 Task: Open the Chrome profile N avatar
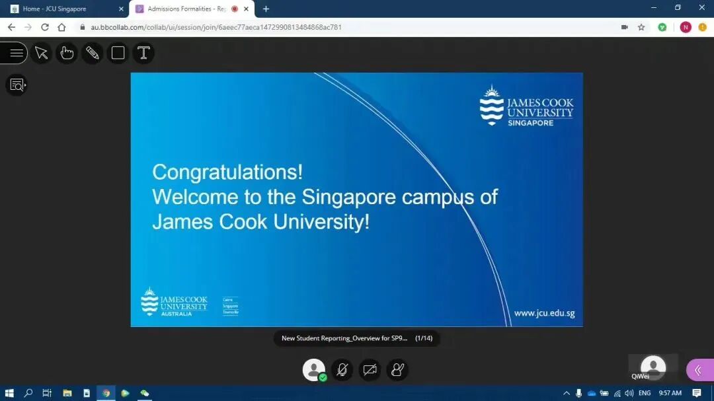pyautogui.click(x=686, y=27)
